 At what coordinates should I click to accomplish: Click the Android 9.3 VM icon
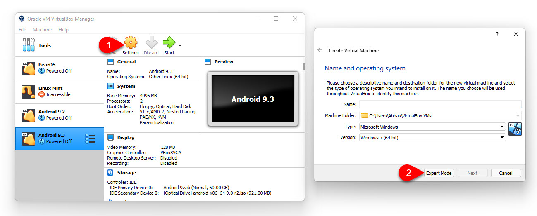point(29,139)
